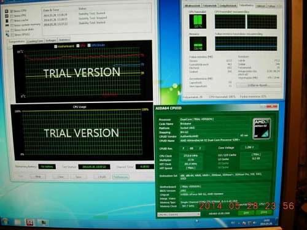Open the Alkalmazások tab in Task Manager
This screenshot has width=307, height=230.
tap(192, 6)
